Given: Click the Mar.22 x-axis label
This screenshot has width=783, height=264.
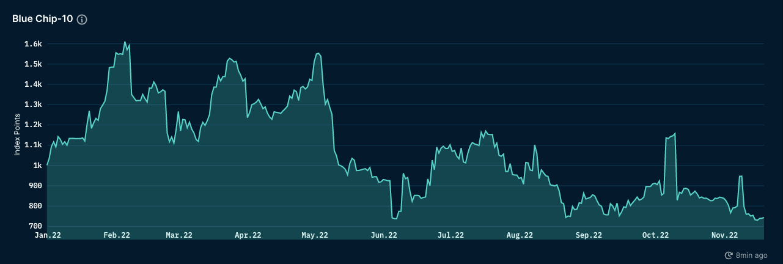Looking at the screenshot, I should [179, 235].
